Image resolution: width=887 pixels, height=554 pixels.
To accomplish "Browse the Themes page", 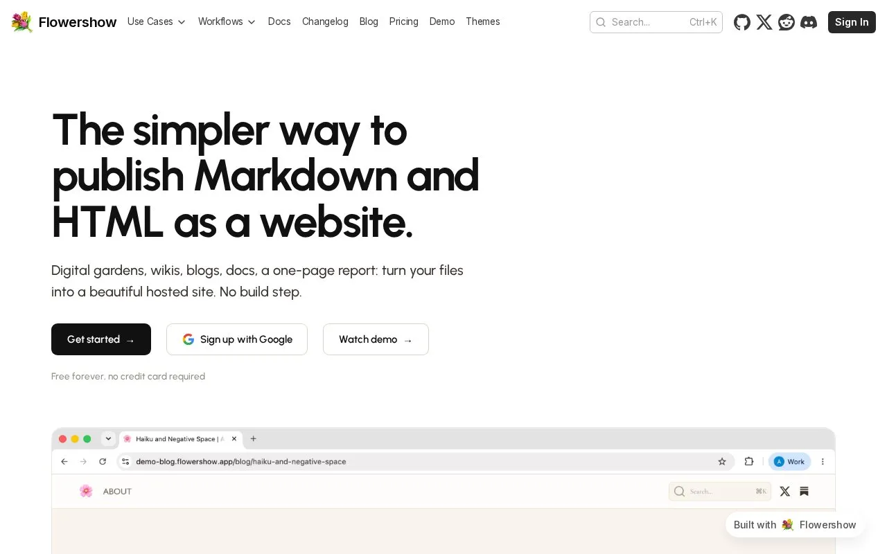I will [x=483, y=21].
